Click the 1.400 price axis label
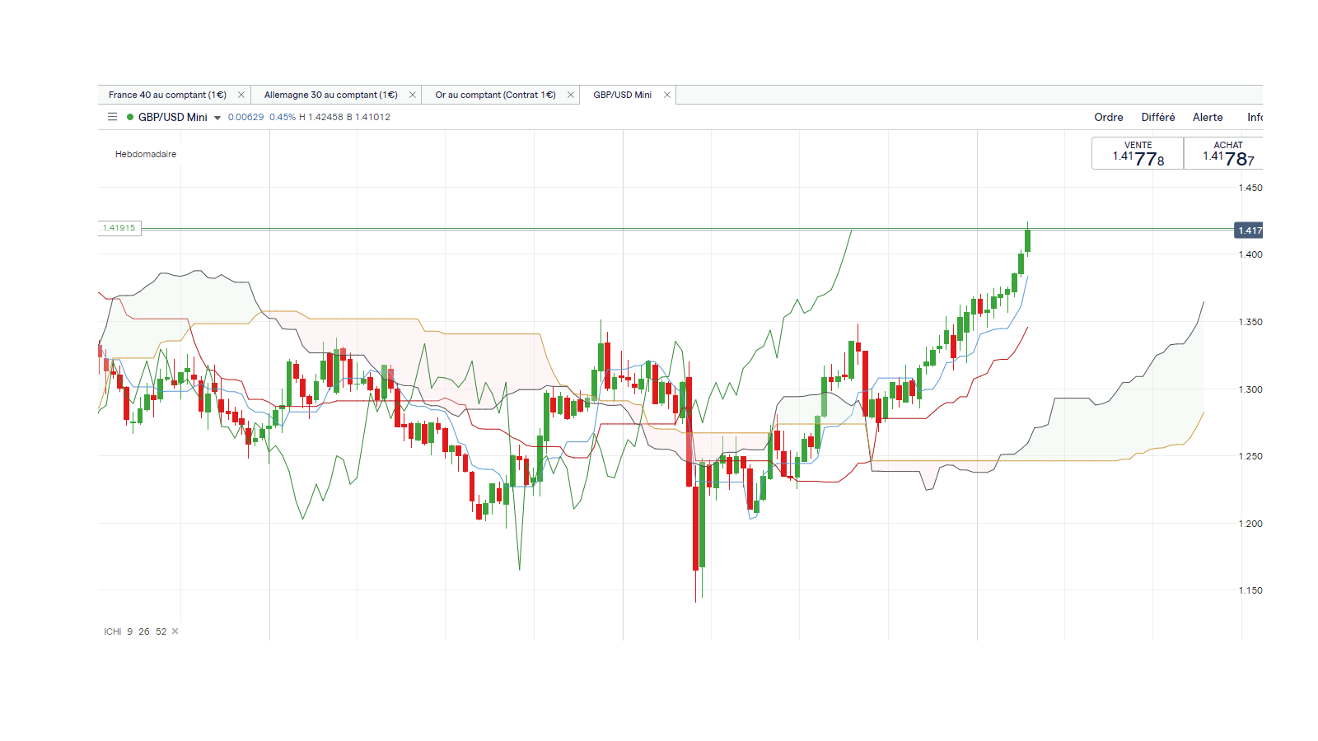1318x741 pixels. [1250, 254]
